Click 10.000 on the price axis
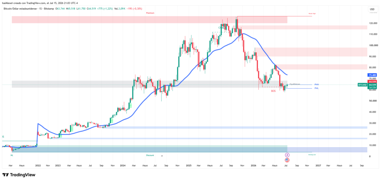The height and width of the screenshot is (181, 381). (x=374, y=145)
